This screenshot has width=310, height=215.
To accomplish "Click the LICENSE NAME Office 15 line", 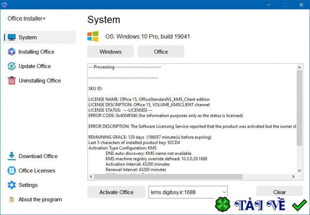I will point(149,99).
